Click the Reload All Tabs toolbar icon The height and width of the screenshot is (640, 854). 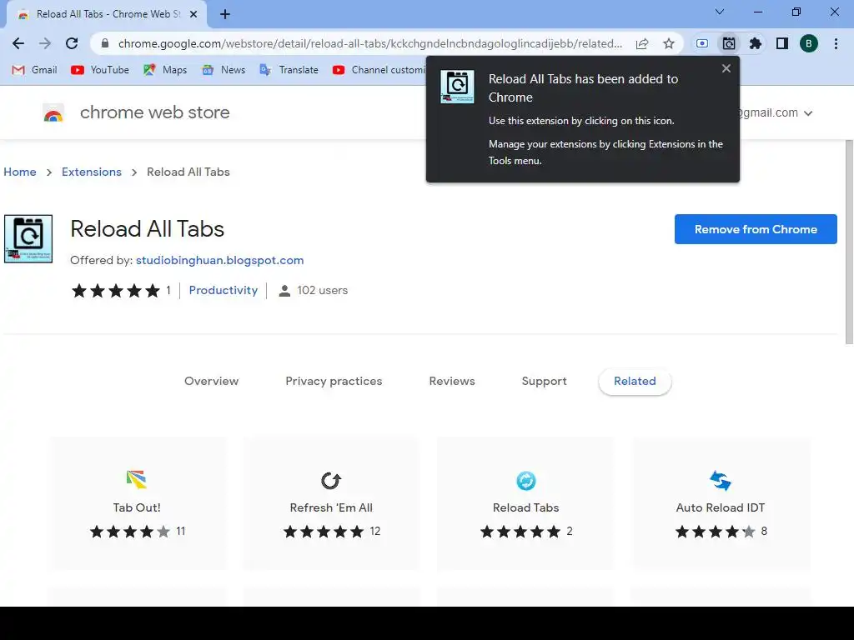click(x=729, y=43)
